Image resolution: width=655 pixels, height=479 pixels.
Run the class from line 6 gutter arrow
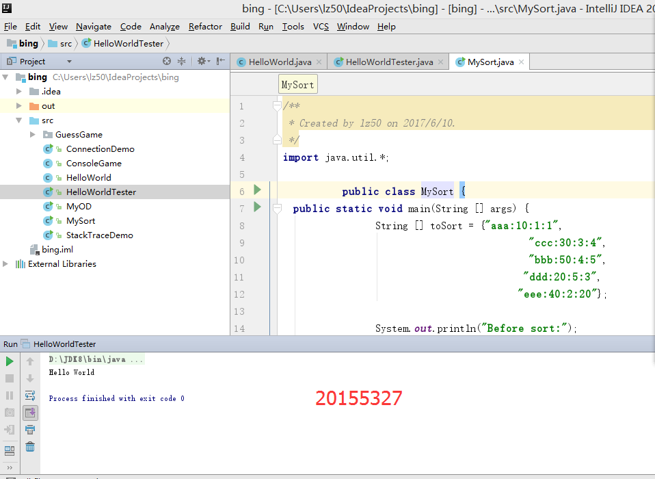tap(257, 190)
